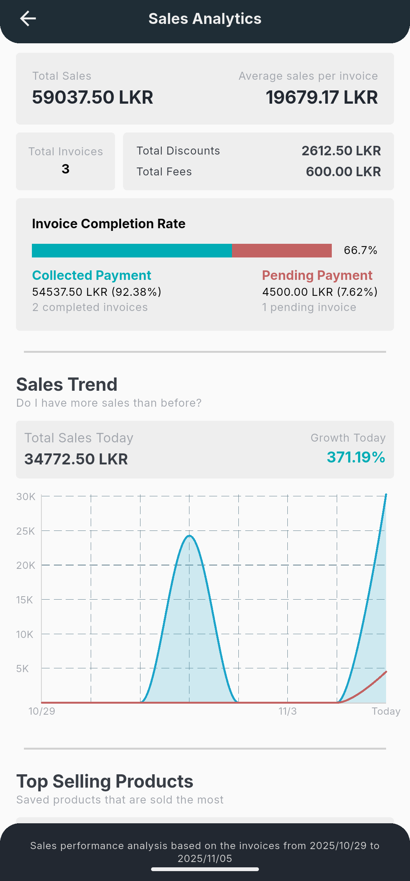Tap the 1 pending invoice text
The height and width of the screenshot is (881, 410).
click(x=309, y=307)
